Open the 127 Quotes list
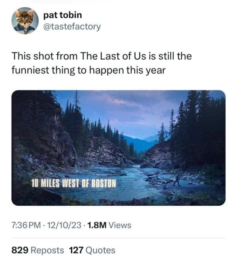Viewport: 237px width, 261px height. (x=92, y=250)
